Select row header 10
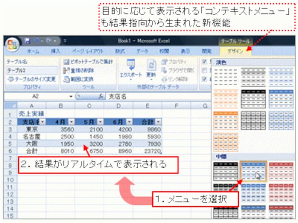This screenshot has width=298, height=223. [10, 180]
